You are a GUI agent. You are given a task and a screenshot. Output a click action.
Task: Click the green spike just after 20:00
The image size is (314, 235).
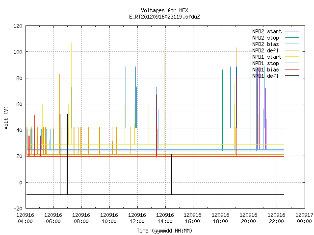[251, 100]
